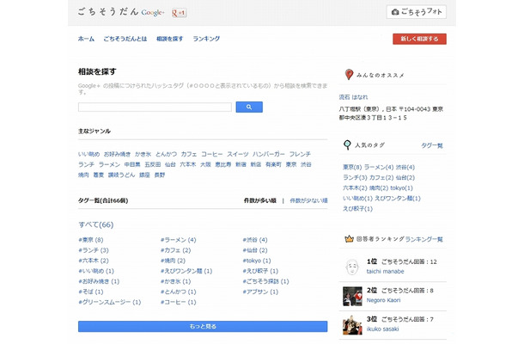Open the #グリーンスムージー (1) tag
Viewport: 524px width, 344px height.
pos(110,302)
